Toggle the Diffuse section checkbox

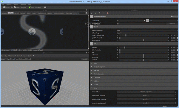pos(92,44)
